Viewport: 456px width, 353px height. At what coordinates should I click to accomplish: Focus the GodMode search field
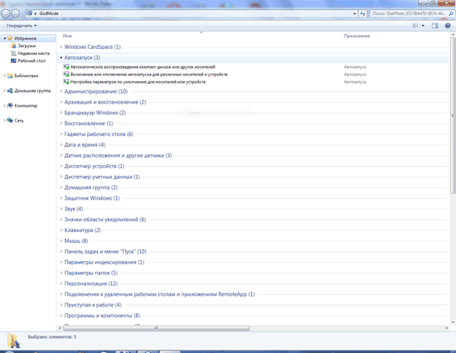[409, 13]
